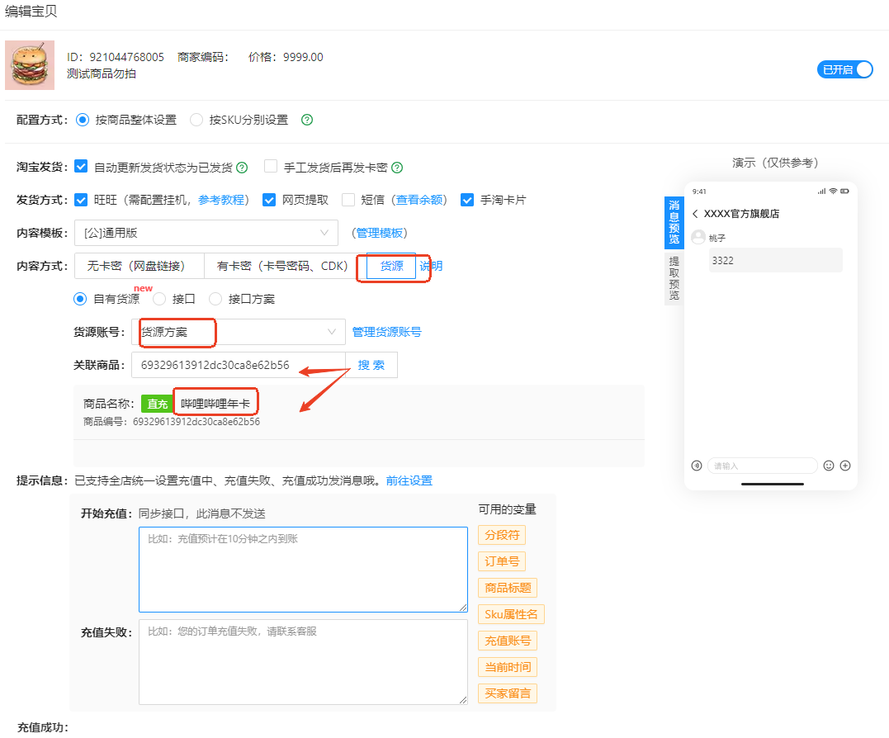Click the burger product thumbnail

pyautogui.click(x=30, y=65)
